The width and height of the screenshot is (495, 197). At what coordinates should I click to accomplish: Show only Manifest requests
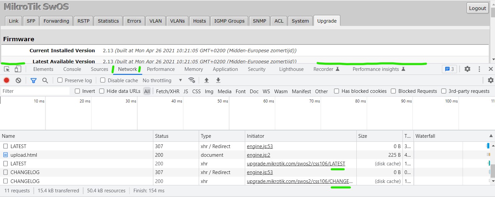(301, 91)
